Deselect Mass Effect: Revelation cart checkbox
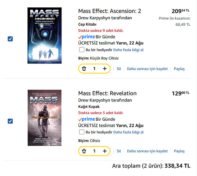The height and width of the screenshot is (176, 197). (x=10, y=121)
